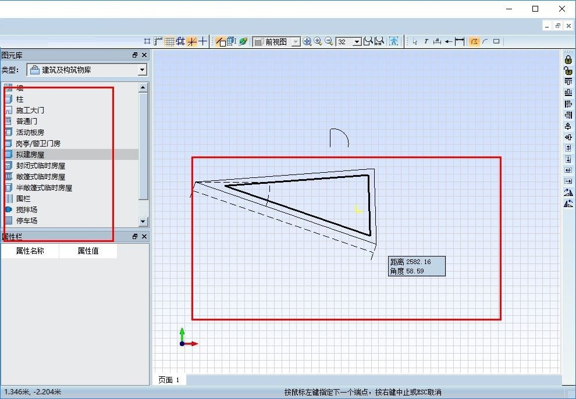
Task: Select 拟建房屋 list item
Action: tap(70, 155)
